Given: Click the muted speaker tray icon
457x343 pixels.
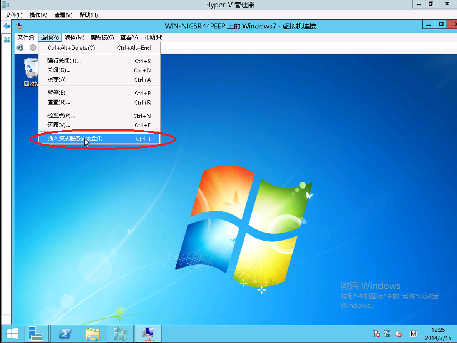Looking at the screenshot, I should click(398, 334).
